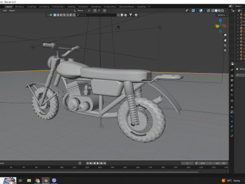Switch to material preview shading

pyautogui.click(x=219, y=11)
